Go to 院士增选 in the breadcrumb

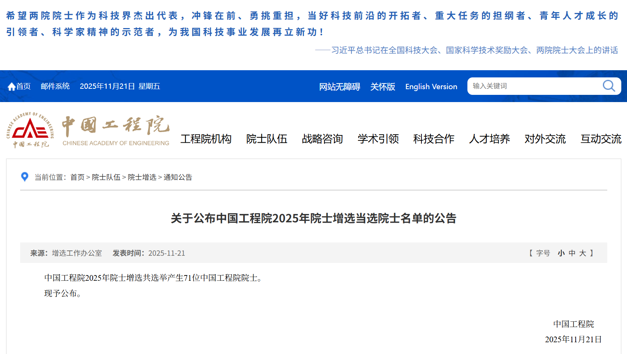point(142,177)
